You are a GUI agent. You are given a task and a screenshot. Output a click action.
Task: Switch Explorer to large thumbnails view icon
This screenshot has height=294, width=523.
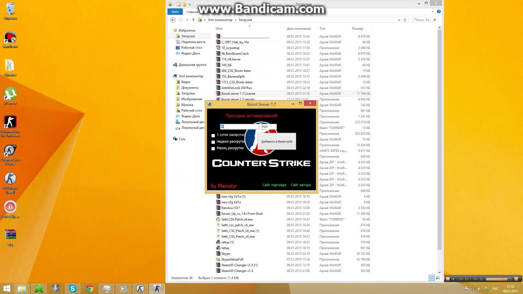tap(438, 278)
